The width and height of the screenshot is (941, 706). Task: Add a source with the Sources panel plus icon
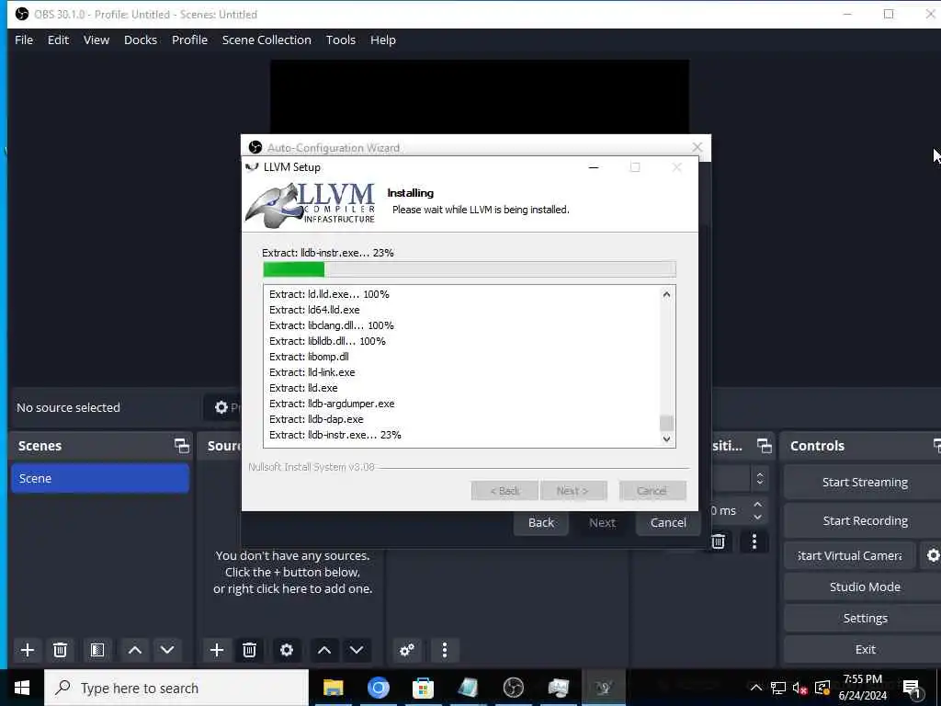(217, 650)
